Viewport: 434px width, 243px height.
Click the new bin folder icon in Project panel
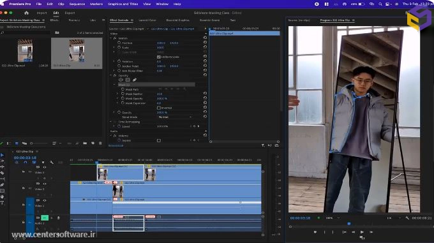click(x=85, y=144)
